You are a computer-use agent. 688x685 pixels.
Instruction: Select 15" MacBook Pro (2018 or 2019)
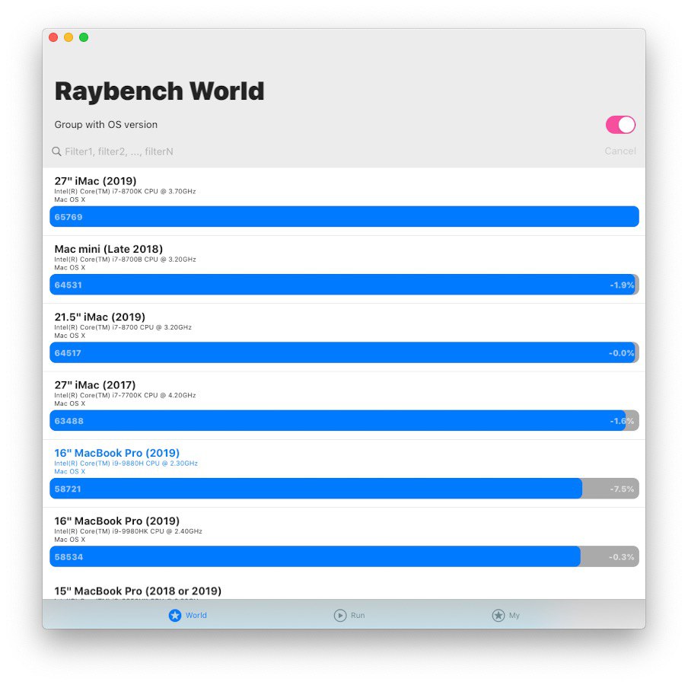[x=138, y=591]
